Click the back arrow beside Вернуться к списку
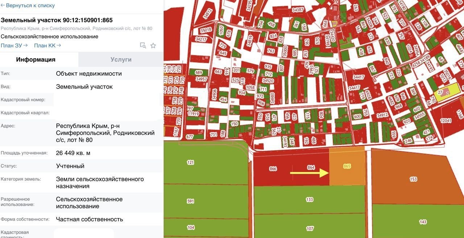 [x=3, y=5]
